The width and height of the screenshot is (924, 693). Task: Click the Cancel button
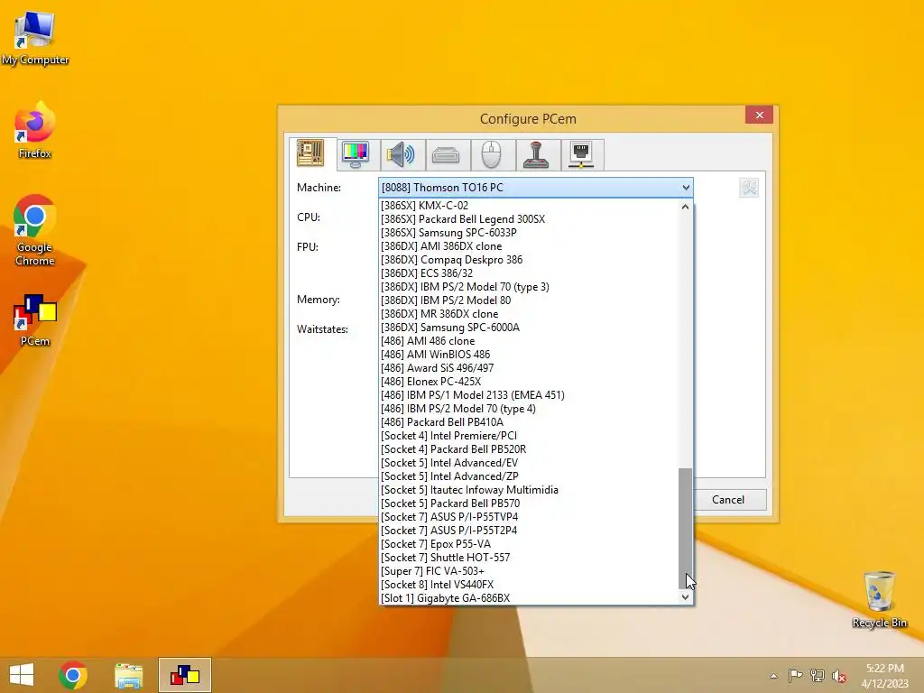[x=728, y=500]
